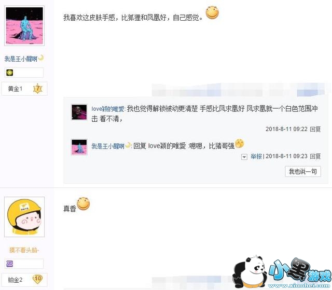The height and width of the screenshot is (290, 332).
Task: Click the 黄金1 level 7 star badge
Action: [38, 89]
